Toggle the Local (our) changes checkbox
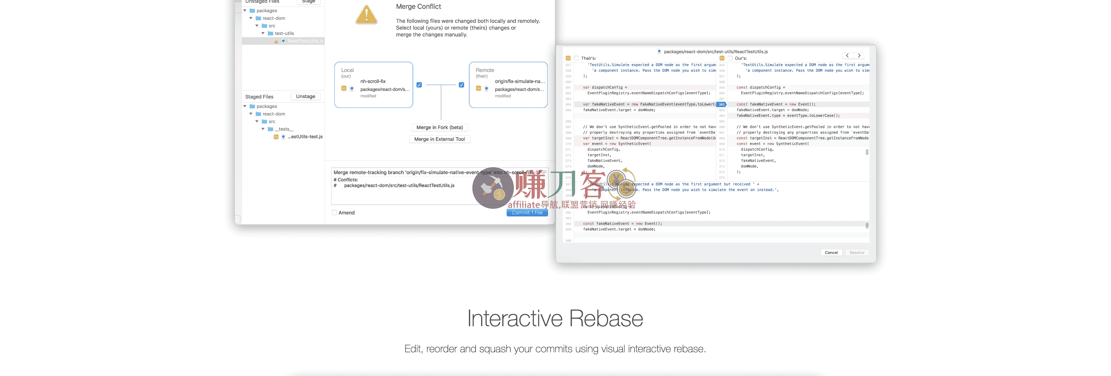 (x=419, y=85)
